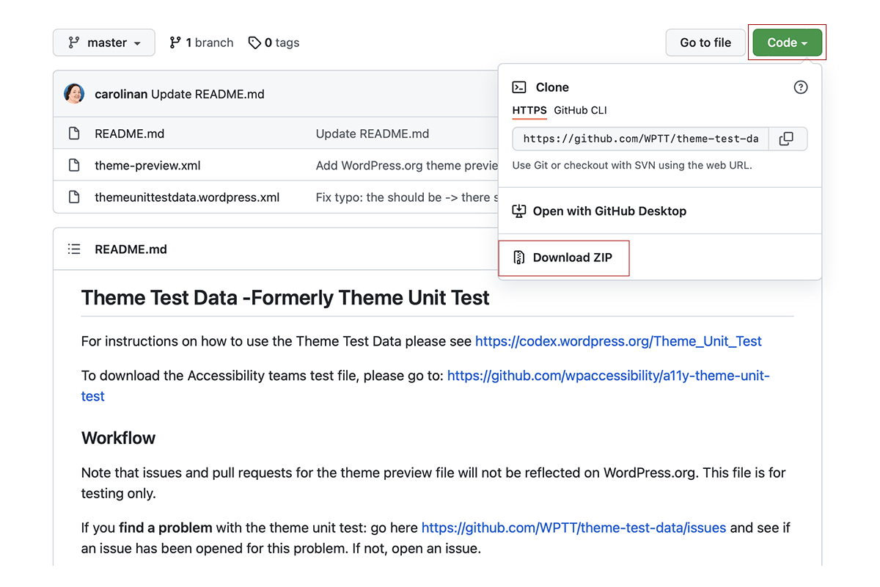880x587 pixels.
Task: Open the README.md file in file list
Action: [130, 134]
